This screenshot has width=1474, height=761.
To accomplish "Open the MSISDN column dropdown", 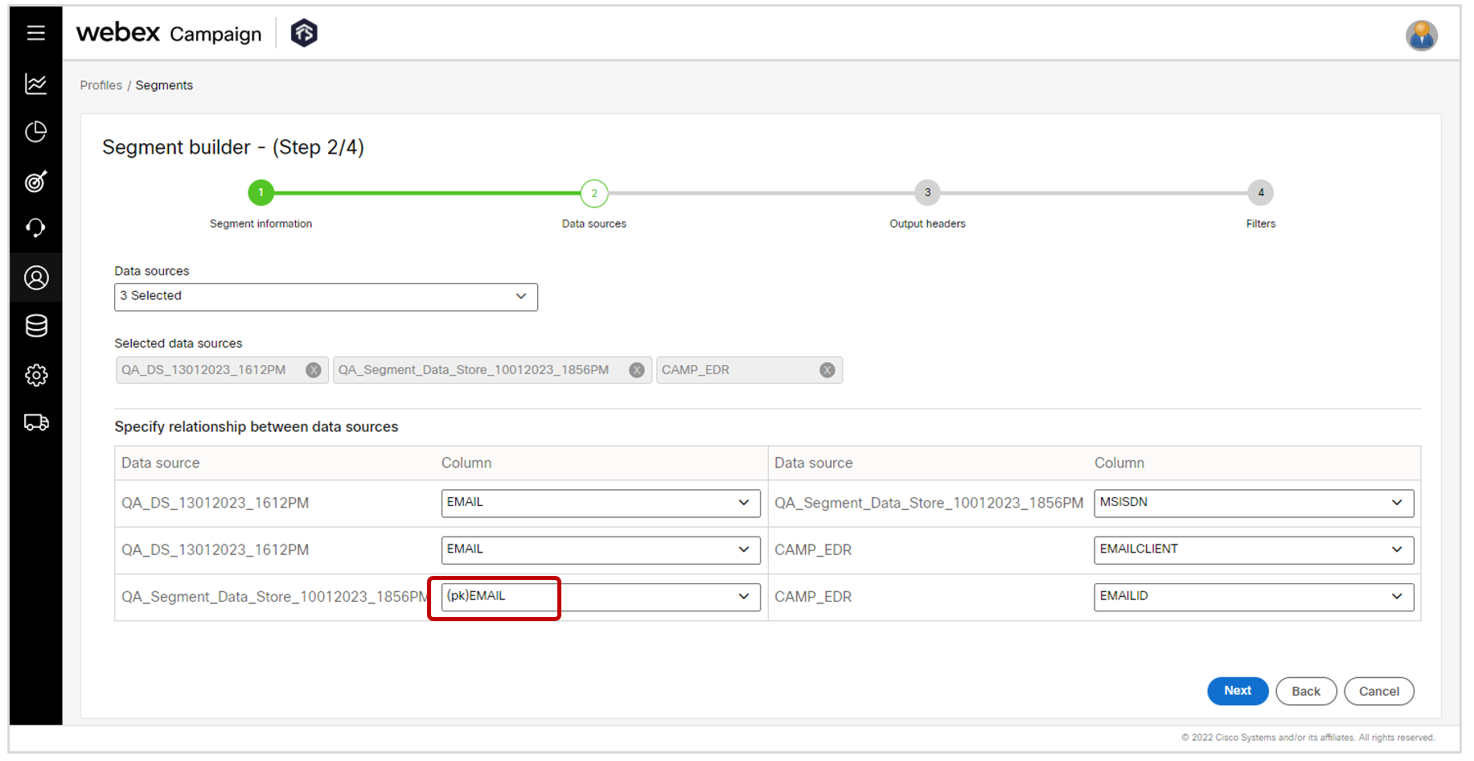I will (1254, 503).
